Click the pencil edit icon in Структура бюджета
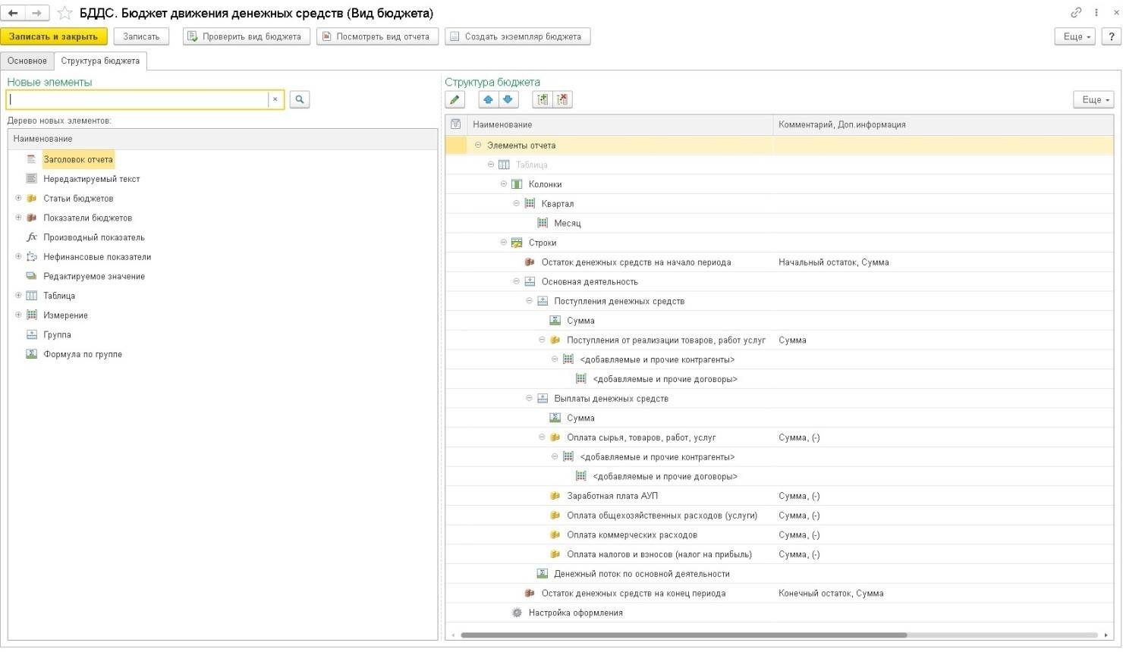 coord(455,99)
